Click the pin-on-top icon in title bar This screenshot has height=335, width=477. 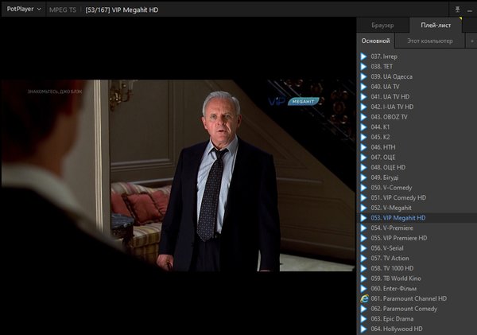[457, 10]
